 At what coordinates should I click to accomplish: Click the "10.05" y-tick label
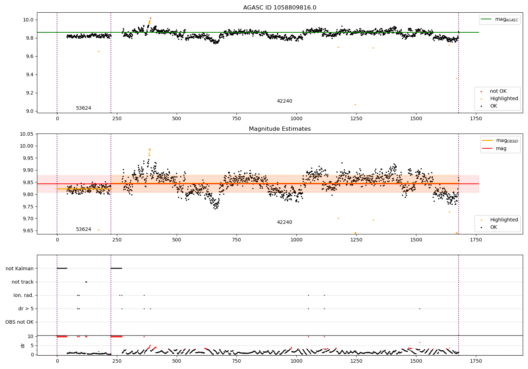pos(27,134)
